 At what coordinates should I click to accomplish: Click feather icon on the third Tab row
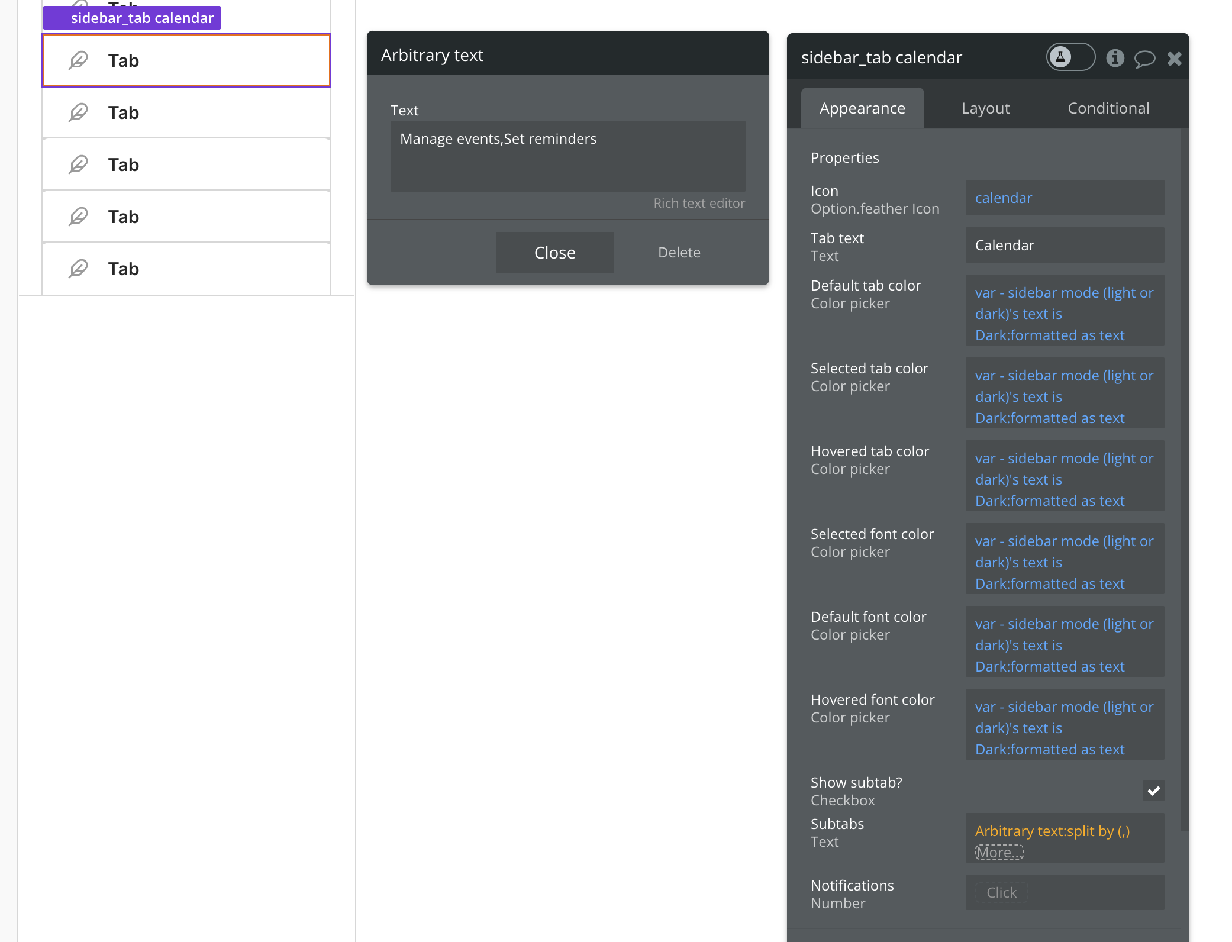pyautogui.click(x=78, y=164)
